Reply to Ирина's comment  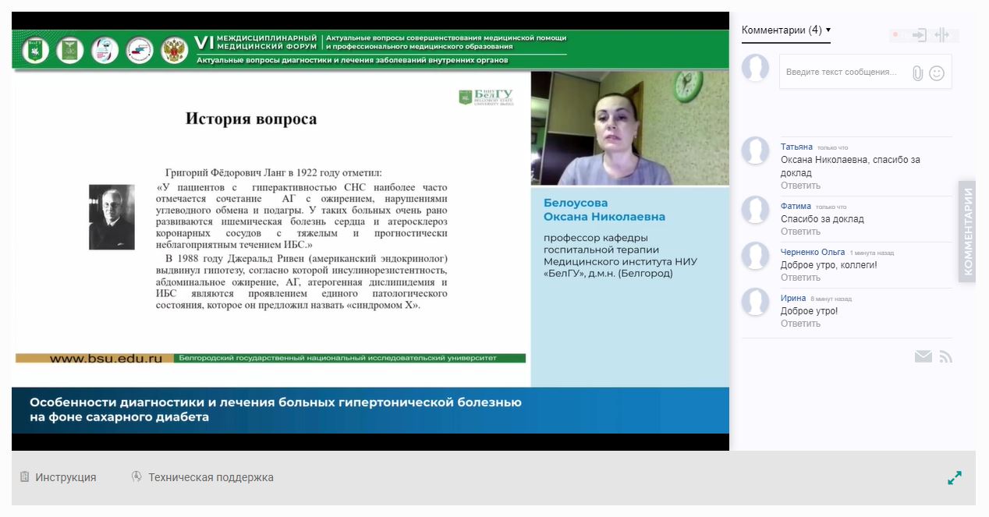point(800,324)
